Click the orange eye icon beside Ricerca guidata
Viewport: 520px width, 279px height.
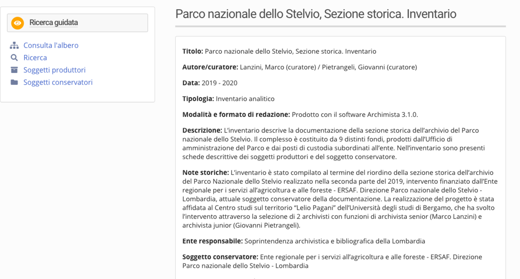[x=17, y=23]
